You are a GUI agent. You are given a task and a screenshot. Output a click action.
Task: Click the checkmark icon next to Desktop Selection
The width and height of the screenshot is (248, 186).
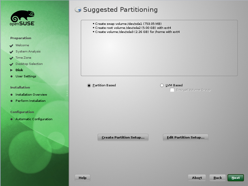pos(11,64)
